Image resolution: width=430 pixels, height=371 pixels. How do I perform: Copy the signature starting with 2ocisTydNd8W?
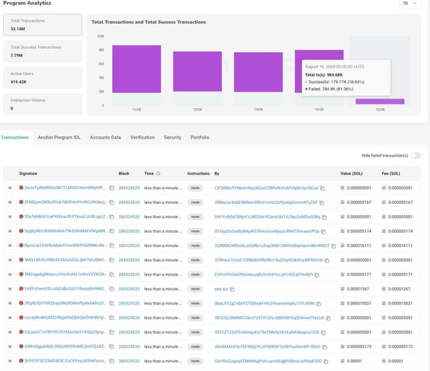coord(112,188)
